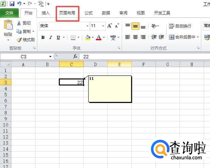The image size is (210, 168).
Task: Click the Redo arrow icon
Action: click(30, 3)
